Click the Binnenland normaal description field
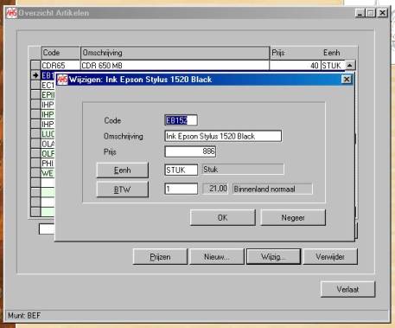 272,189
